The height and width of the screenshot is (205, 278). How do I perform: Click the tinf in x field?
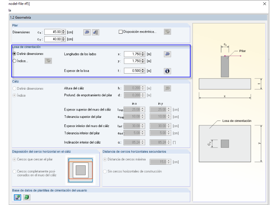(x=132, y=126)
